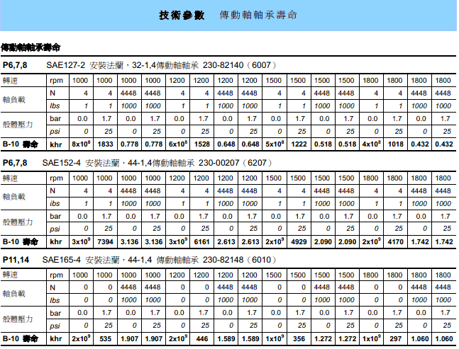Click the 1018 value in first table
The image size is (459, 349).
[395, 144]
